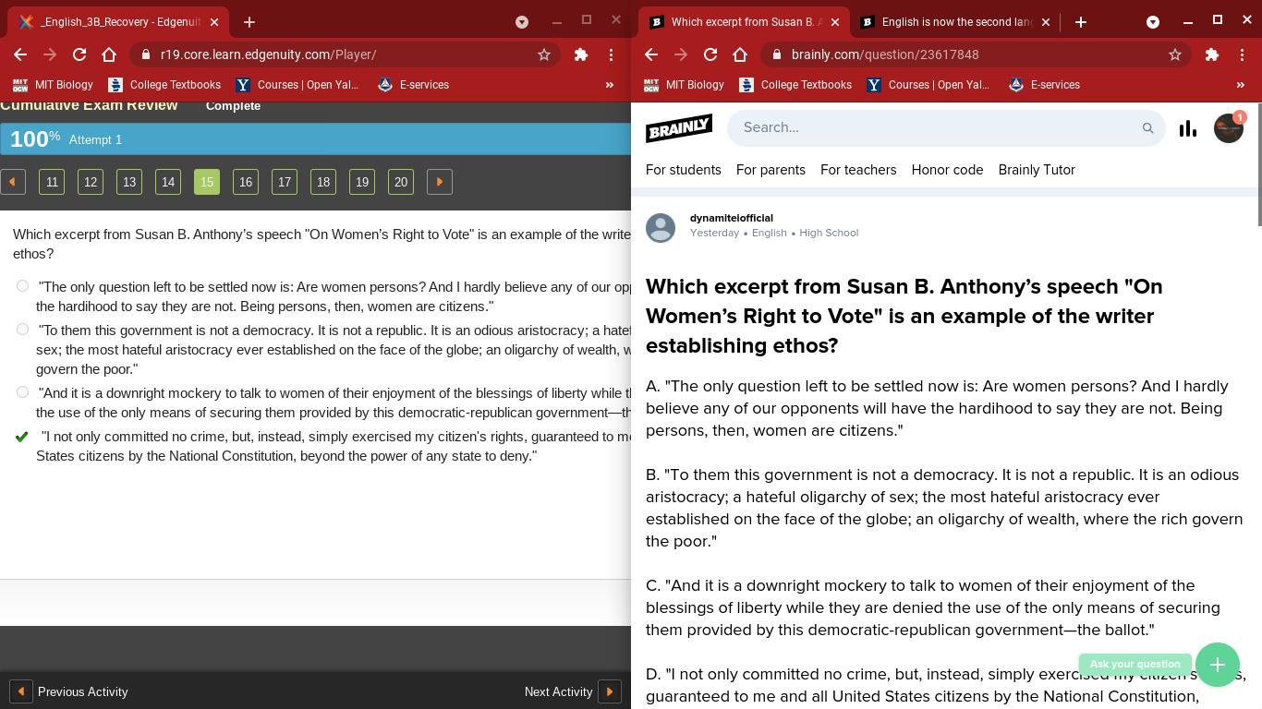Jump to question 17

click(285, 182)
